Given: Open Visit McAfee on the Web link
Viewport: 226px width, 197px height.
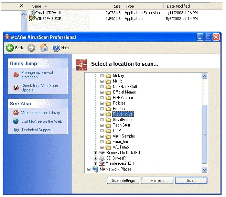Looking at the screenshot, I should [41, 121].
